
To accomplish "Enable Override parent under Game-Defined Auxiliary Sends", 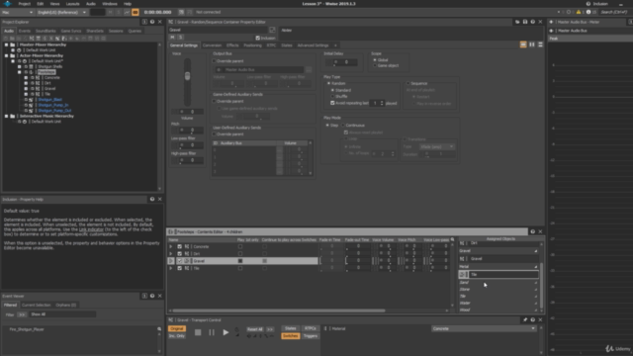I will (215, 101).
